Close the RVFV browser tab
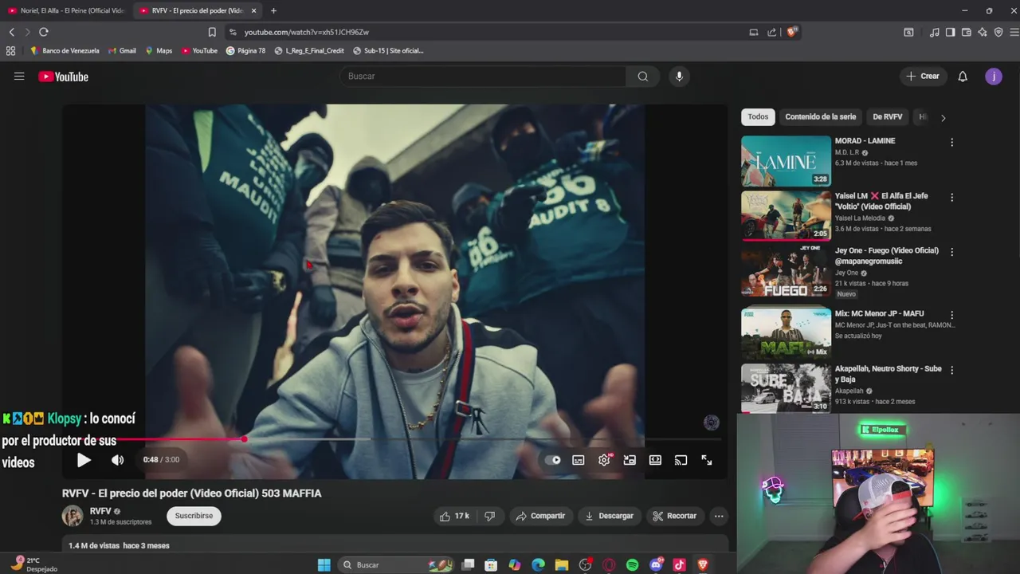Viewport: 1020px width, 574px height. click(254, 10)
